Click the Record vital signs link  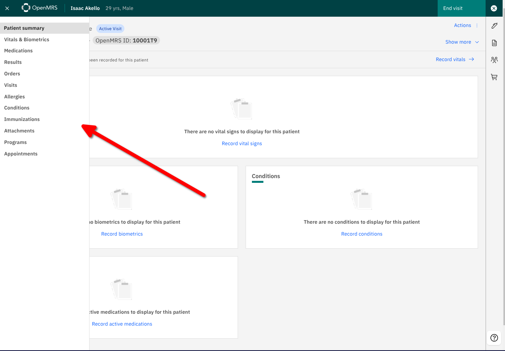click(x=242, y=144)
